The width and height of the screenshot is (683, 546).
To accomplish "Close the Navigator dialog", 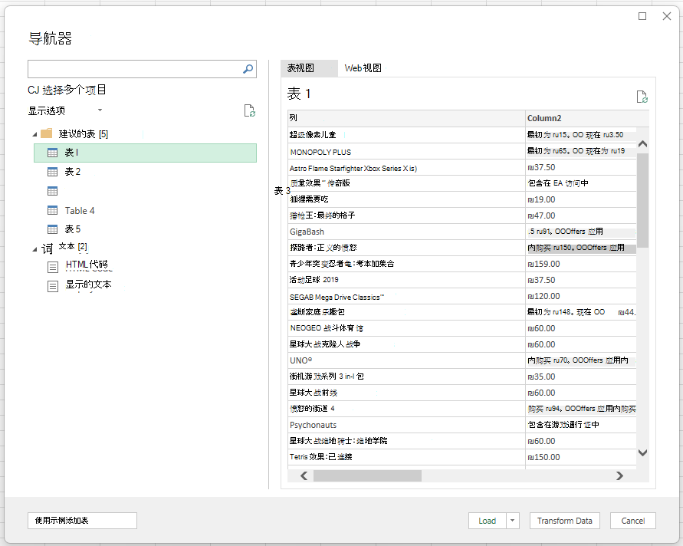I will [666, 16].
